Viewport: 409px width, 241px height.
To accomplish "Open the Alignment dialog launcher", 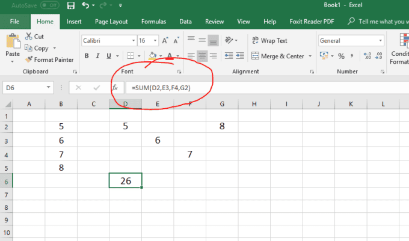I will click(x=312, y=72).
